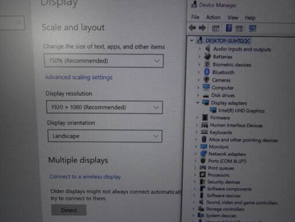Expand the Audio inputs and outputs node
Viewport: 295px width, 222px height.
coord(200,49)
